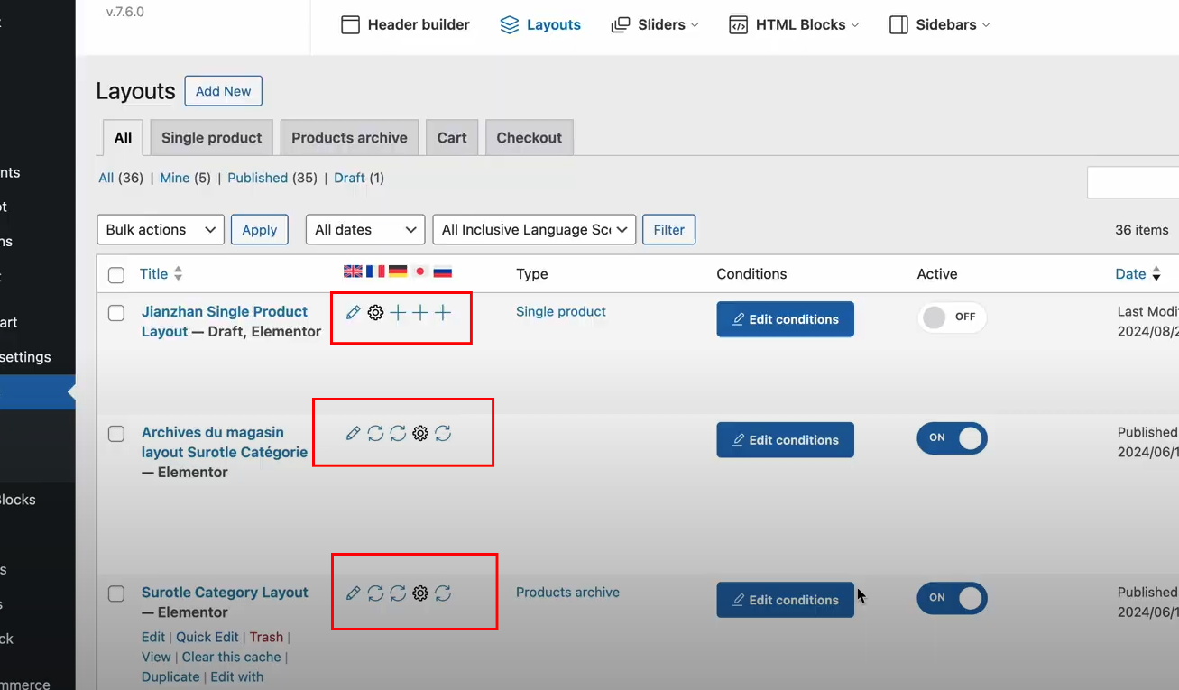Open the Header builder page

pyautogui.click(x=405, y=24)
